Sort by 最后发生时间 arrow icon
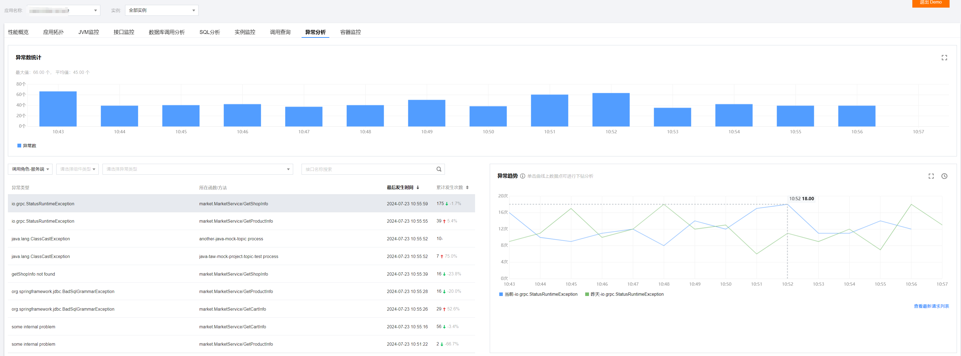961x356 pixels. (417, 188)
